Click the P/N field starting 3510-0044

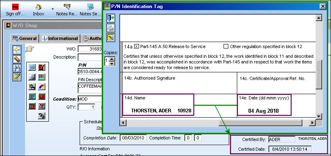pos(90,72)
